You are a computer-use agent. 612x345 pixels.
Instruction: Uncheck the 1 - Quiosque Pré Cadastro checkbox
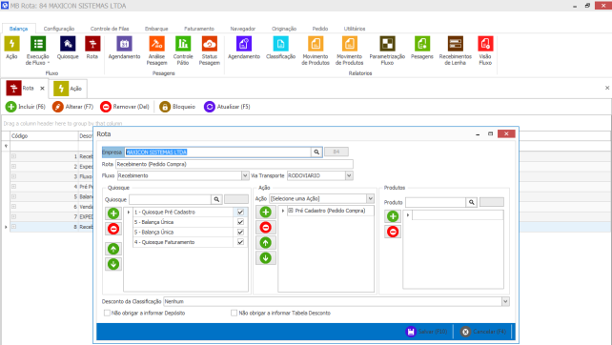[x=240, y=212]
